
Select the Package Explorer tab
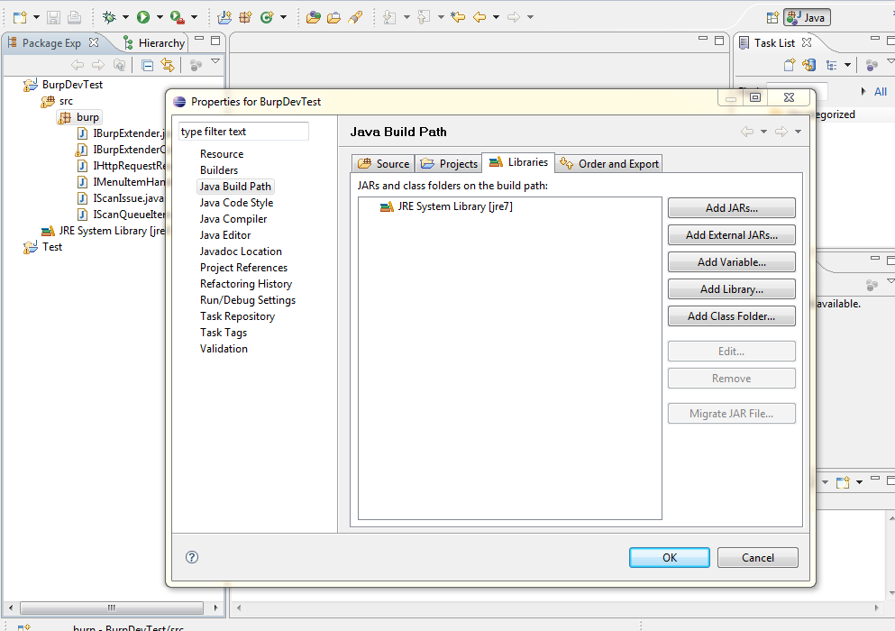pyautogui.click(x=53, y=43)
